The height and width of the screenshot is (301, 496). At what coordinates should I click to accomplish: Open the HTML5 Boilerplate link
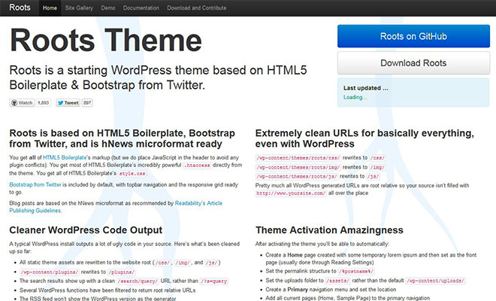65,157
